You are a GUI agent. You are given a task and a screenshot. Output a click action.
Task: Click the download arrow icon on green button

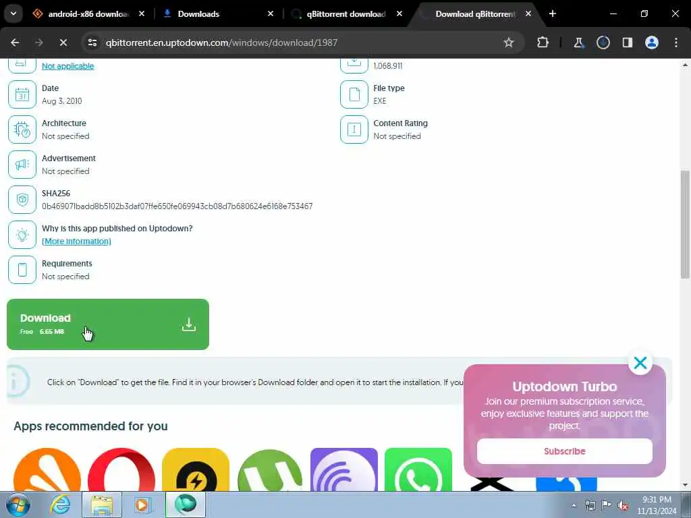[x=189, y=324]
